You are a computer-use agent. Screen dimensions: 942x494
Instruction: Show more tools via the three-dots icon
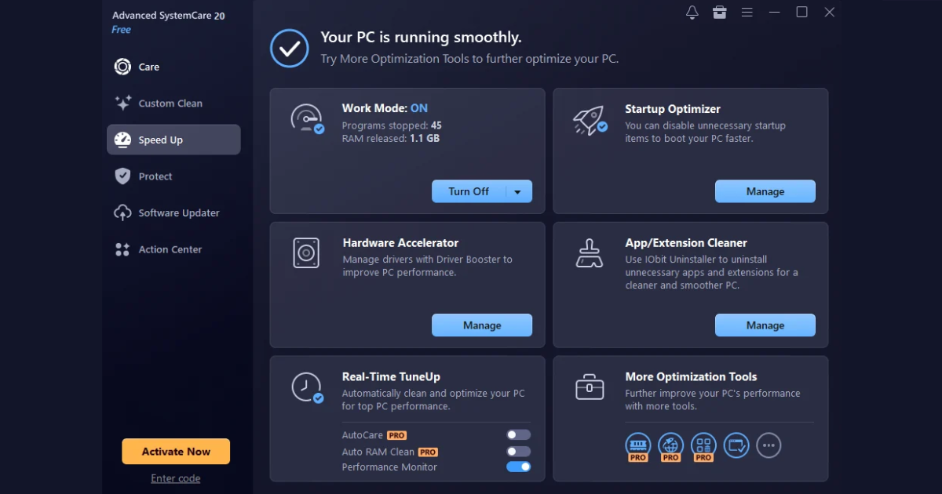(769, 445)
